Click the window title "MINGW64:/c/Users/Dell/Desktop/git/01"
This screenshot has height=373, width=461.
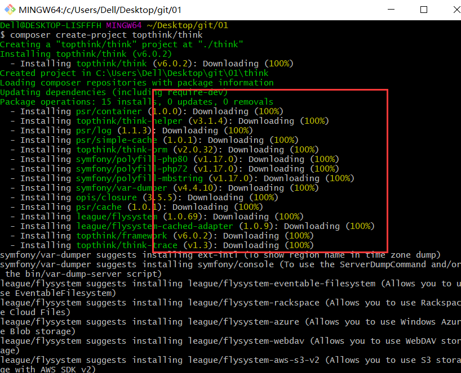100,10
